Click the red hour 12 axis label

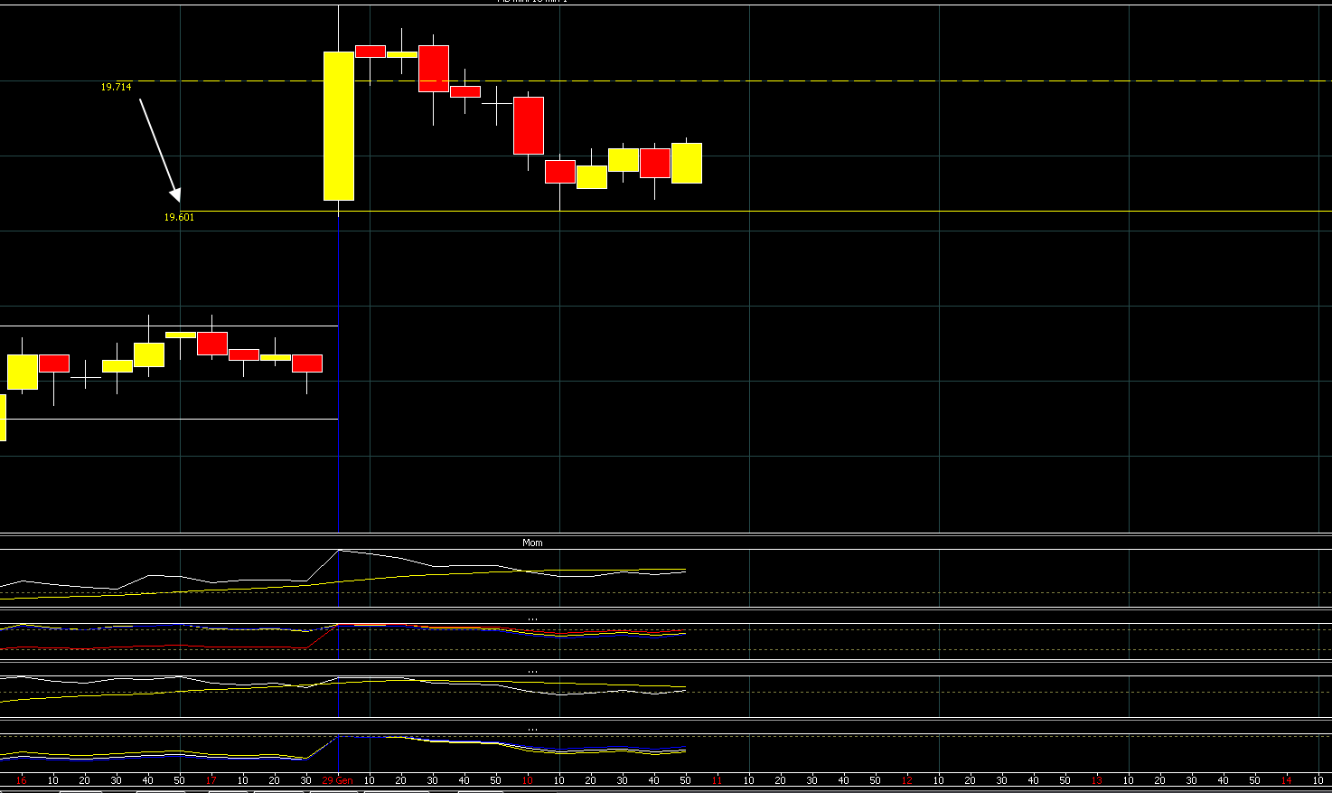point(907,780)
